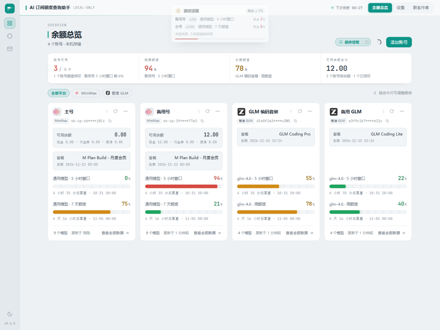The width and height of the screenshot is (440, 330).
Task: Click the 账号可用 3/4 summary tile
Action: click(x=93, y=68)
